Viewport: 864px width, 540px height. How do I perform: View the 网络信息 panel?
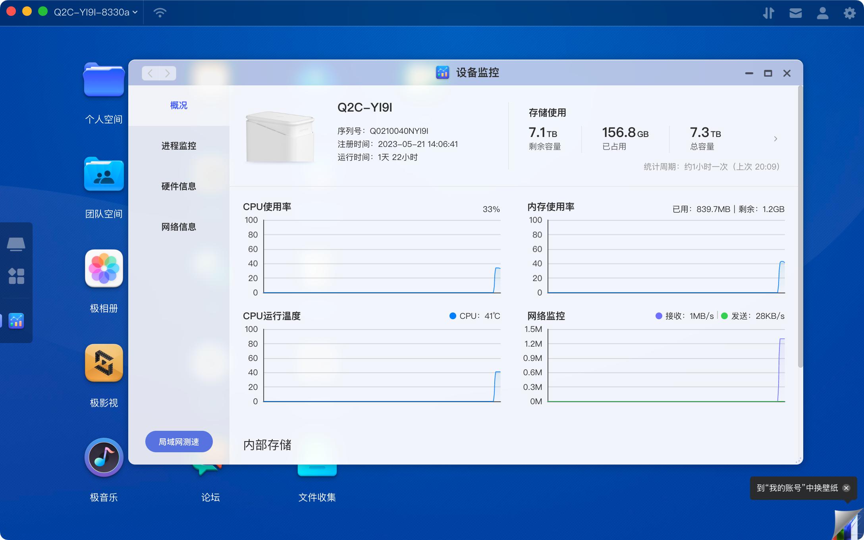pyautogui.click(x=179, y=226)
